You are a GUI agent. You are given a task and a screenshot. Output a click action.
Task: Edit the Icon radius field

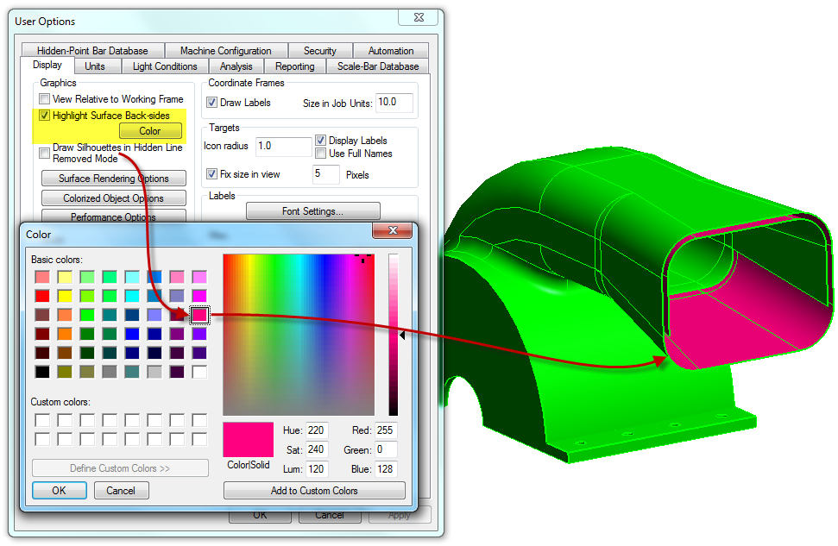click(x=283, y=146)
